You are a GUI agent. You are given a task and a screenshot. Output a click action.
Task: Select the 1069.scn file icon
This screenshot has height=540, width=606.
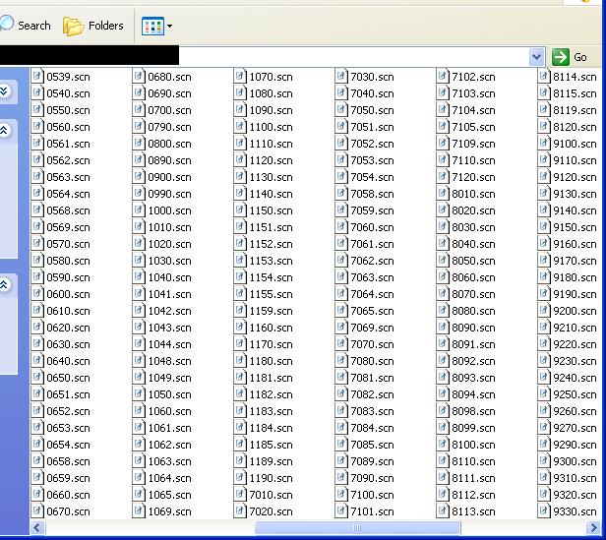(139, 510)
